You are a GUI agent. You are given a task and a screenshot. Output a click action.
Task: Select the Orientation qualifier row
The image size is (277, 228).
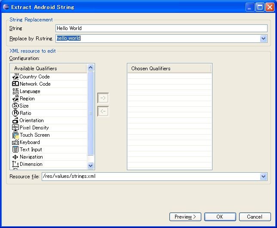pyautogui.click(x=49, y=120)
